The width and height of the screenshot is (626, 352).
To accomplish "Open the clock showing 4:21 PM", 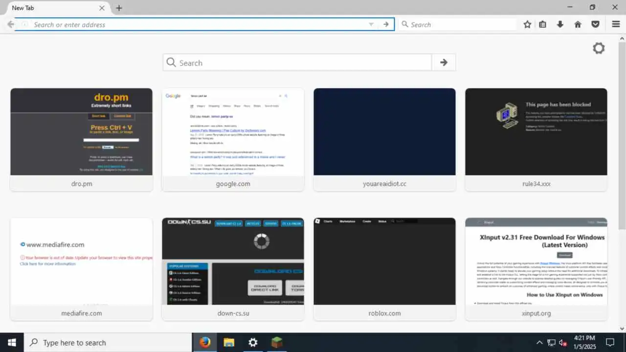I will [584, 342].
